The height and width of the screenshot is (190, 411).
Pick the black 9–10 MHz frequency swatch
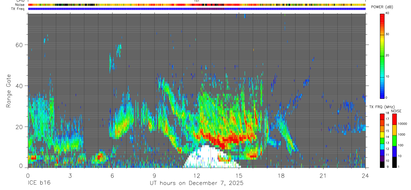[382, 165]
